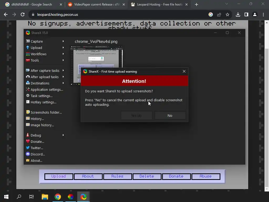The image size is (269, 202).
Task: Reload the page in Chrome
Action: click(x=23, y=15)
